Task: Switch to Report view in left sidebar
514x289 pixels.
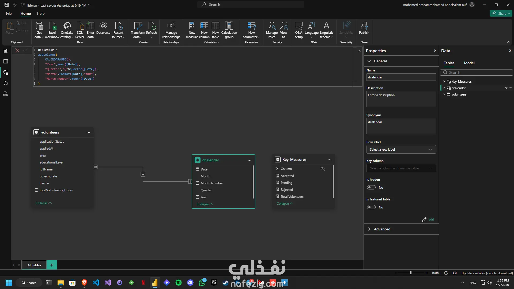Action: [x=5, y=51]
